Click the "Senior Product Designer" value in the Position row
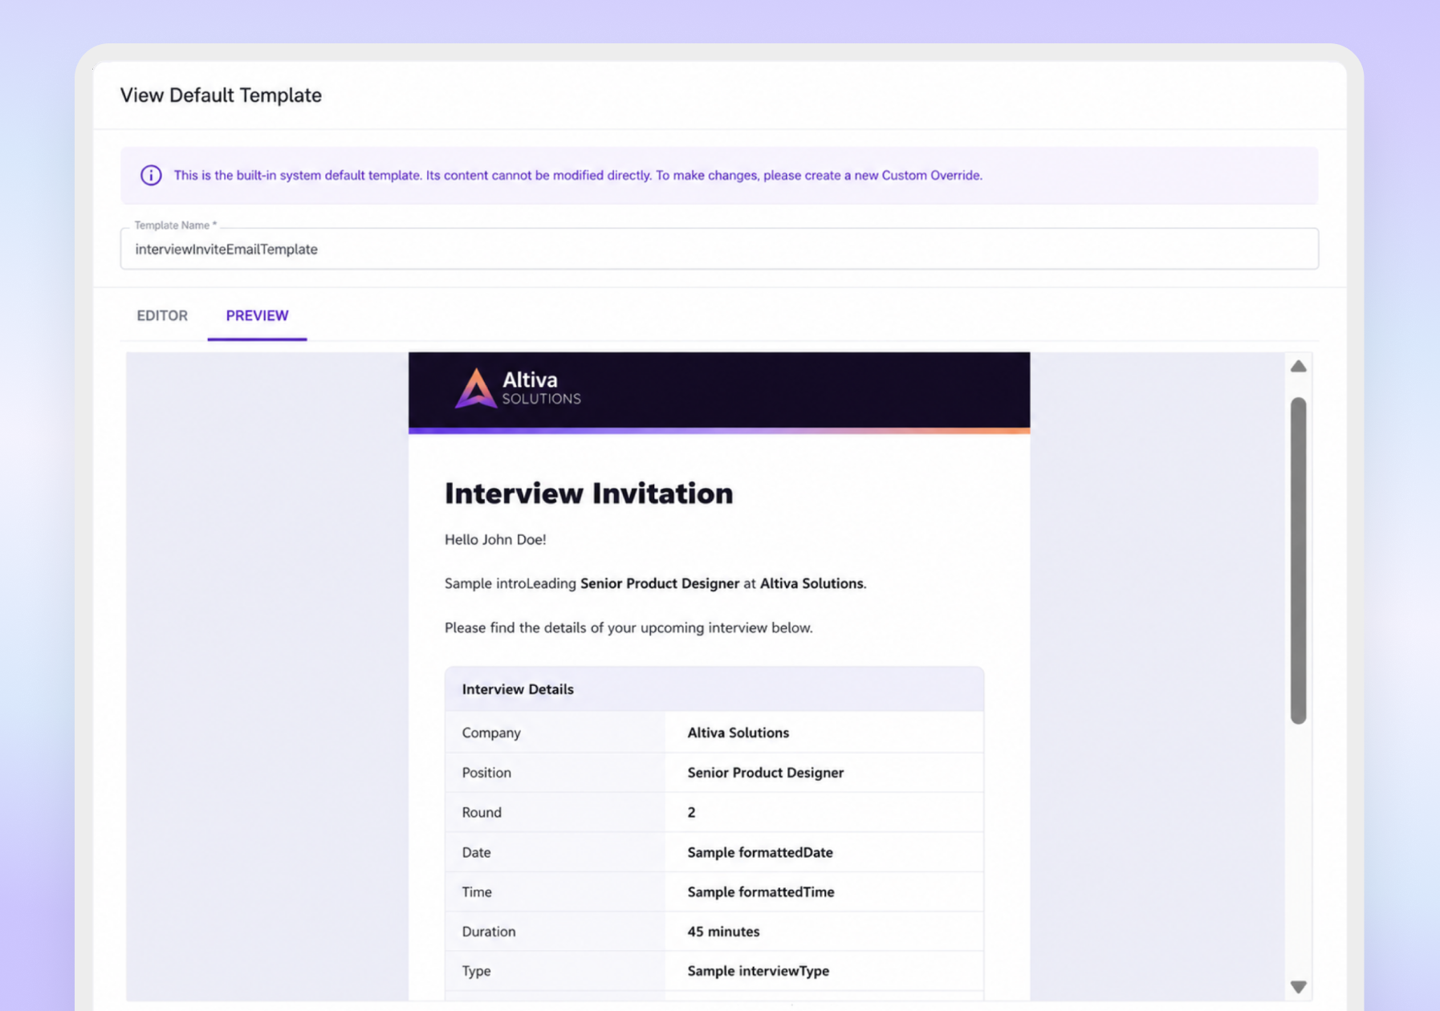 coord(765,773)
